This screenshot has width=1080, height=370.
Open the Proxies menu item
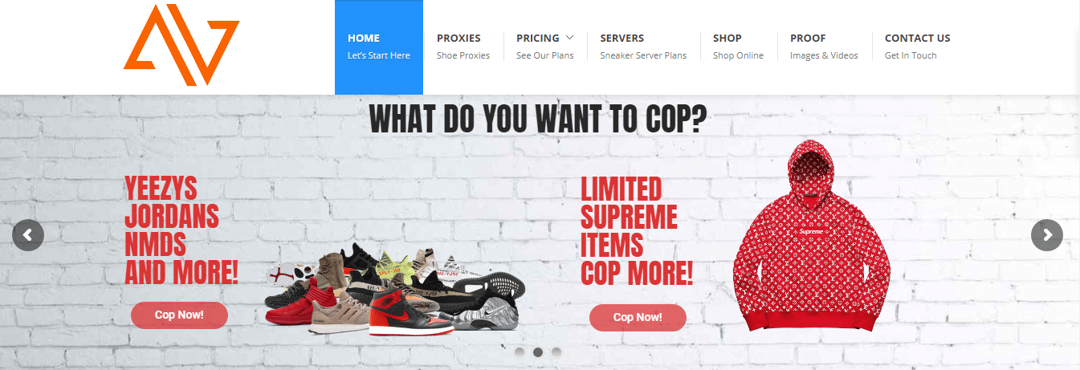click(x=463, y=47)
